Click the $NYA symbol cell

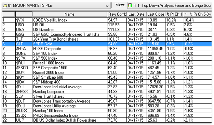24,49
